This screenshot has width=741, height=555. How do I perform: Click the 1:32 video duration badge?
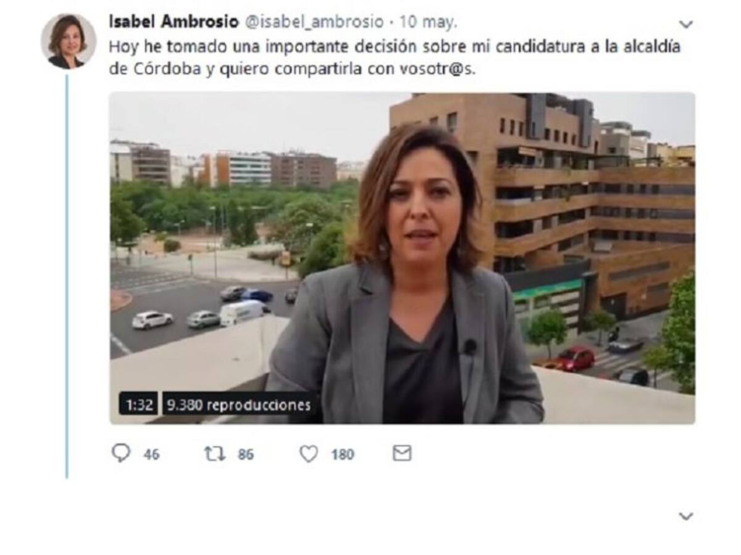[138, 405]
